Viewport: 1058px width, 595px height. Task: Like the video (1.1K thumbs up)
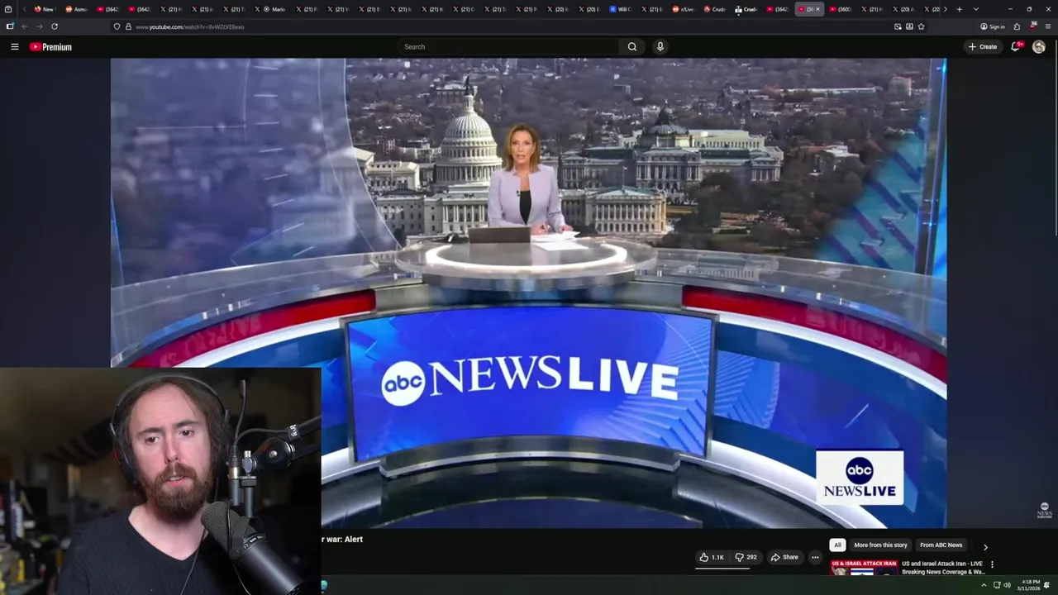coord(712,557)
